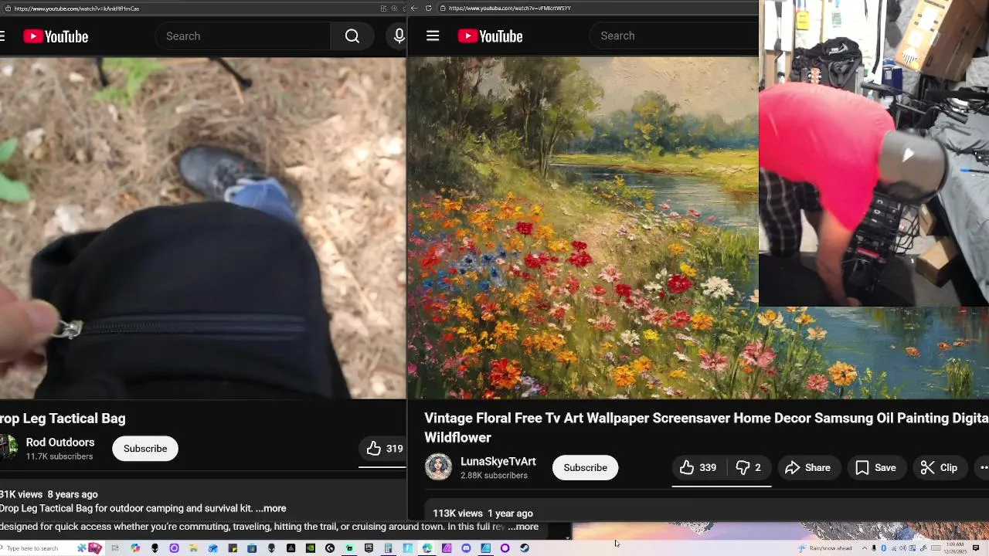Click the microphone tray icon
The height and width of the screenshot is (556, 989).
coord(874,548)
